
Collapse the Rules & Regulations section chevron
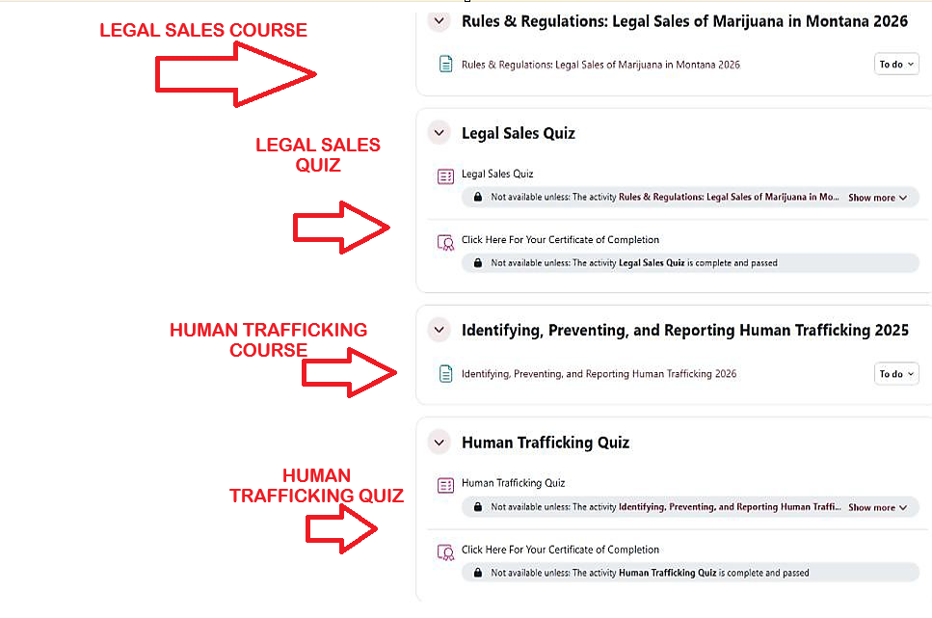pos(439,20)
